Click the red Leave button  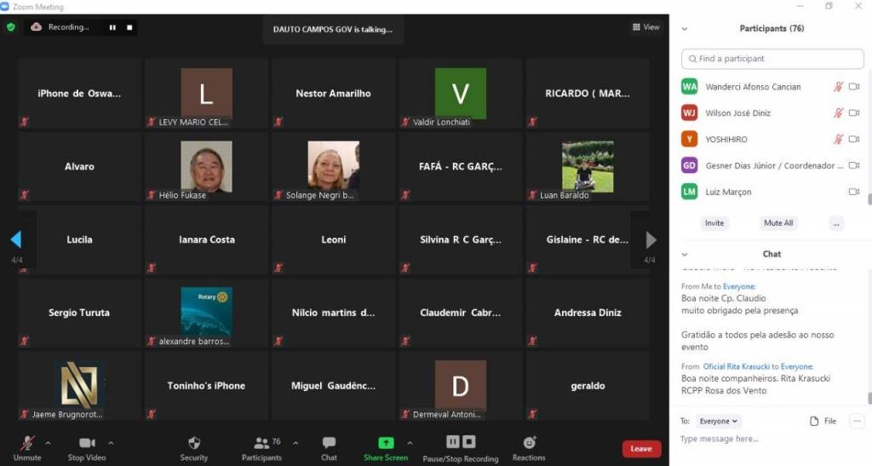coord(641,449)
